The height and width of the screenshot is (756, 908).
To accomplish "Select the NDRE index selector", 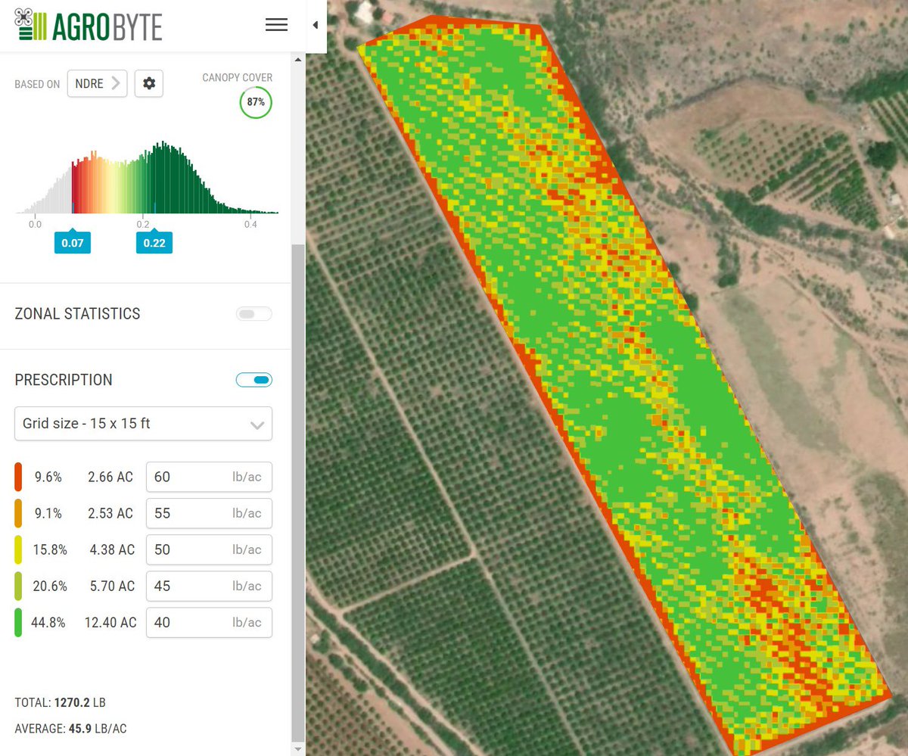I will pos(97,83).
